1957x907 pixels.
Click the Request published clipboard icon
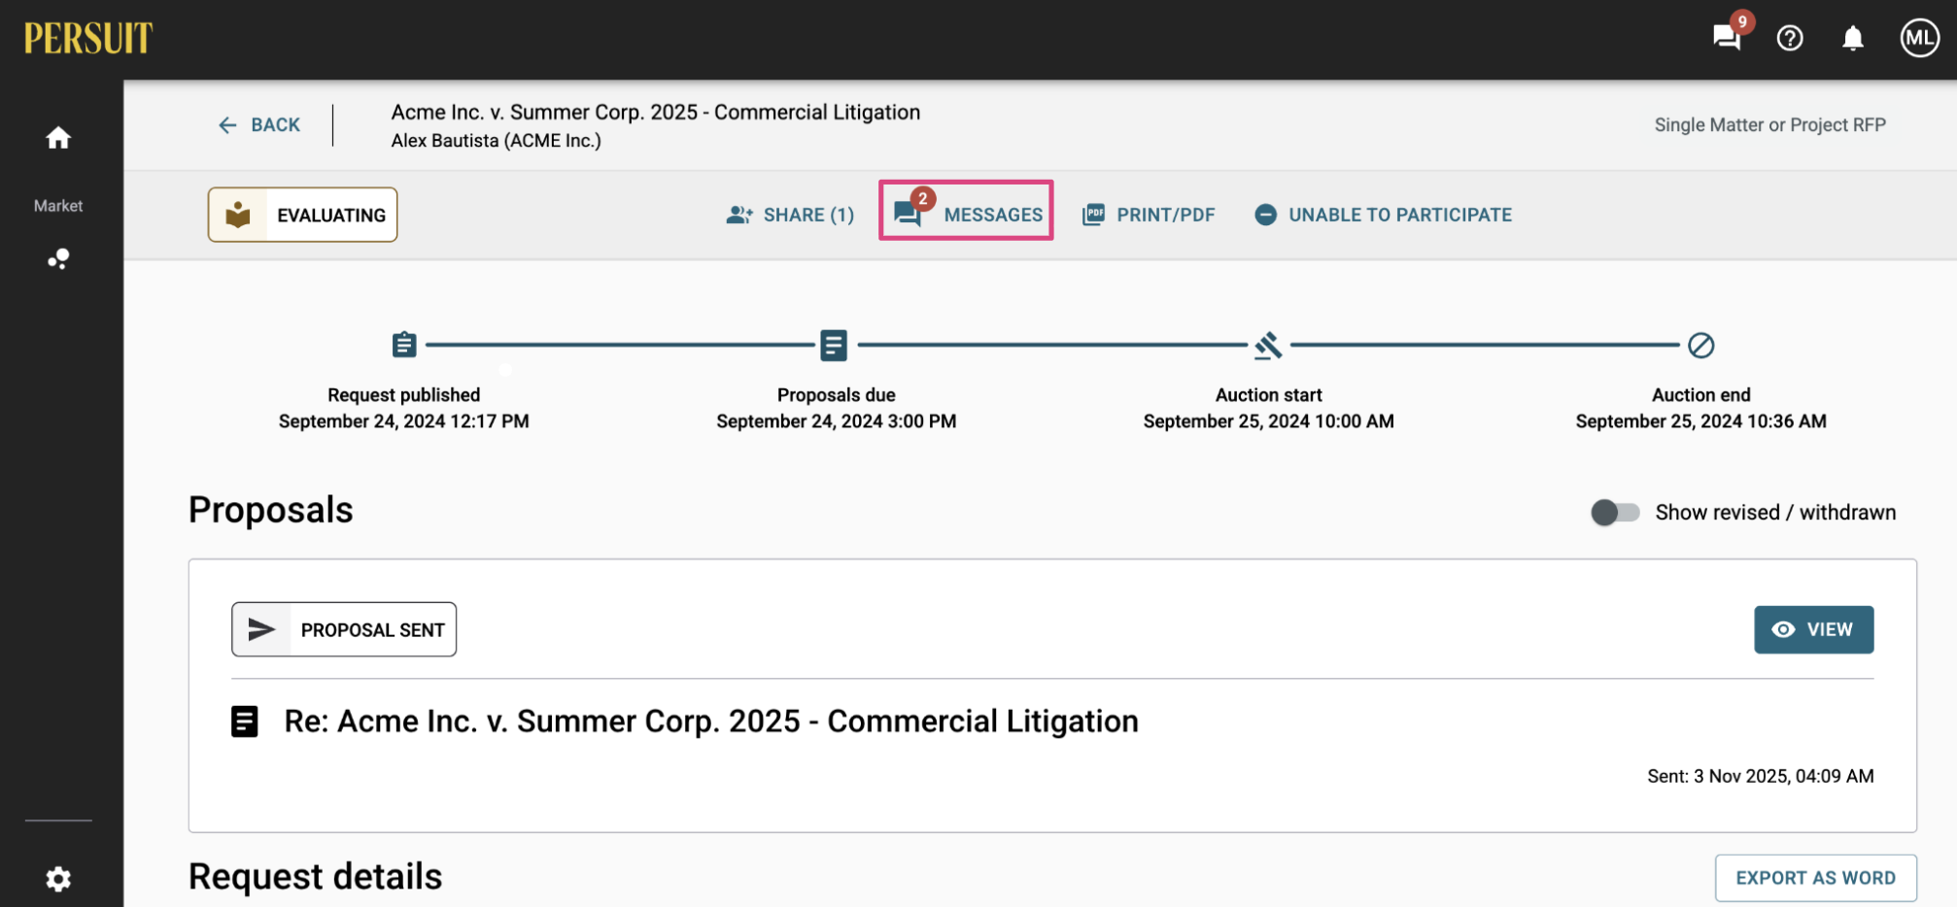[x=404, y=345]
